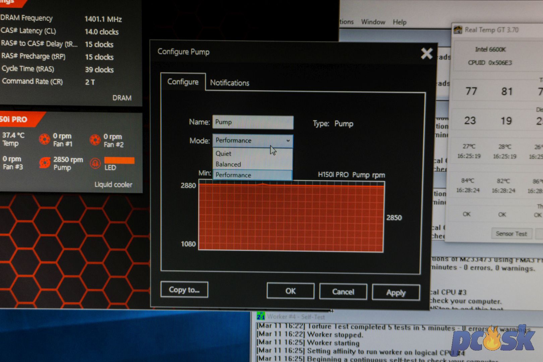
Task: Click the 27°C minimum temperature reading
Action: [x=469, y=146]
